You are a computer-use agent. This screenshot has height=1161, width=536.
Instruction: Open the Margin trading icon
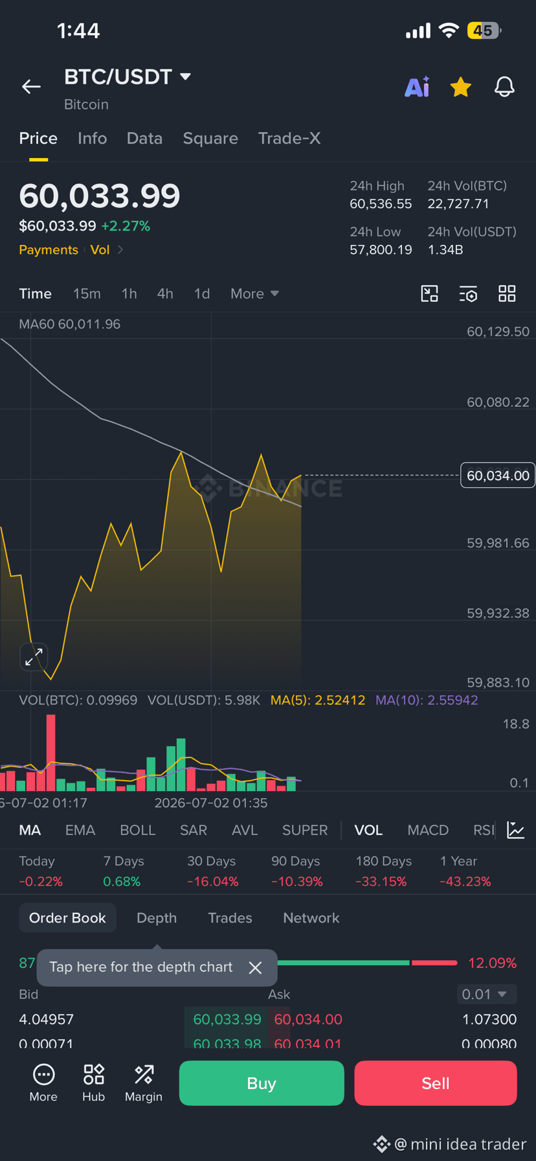pos(144,1083)
